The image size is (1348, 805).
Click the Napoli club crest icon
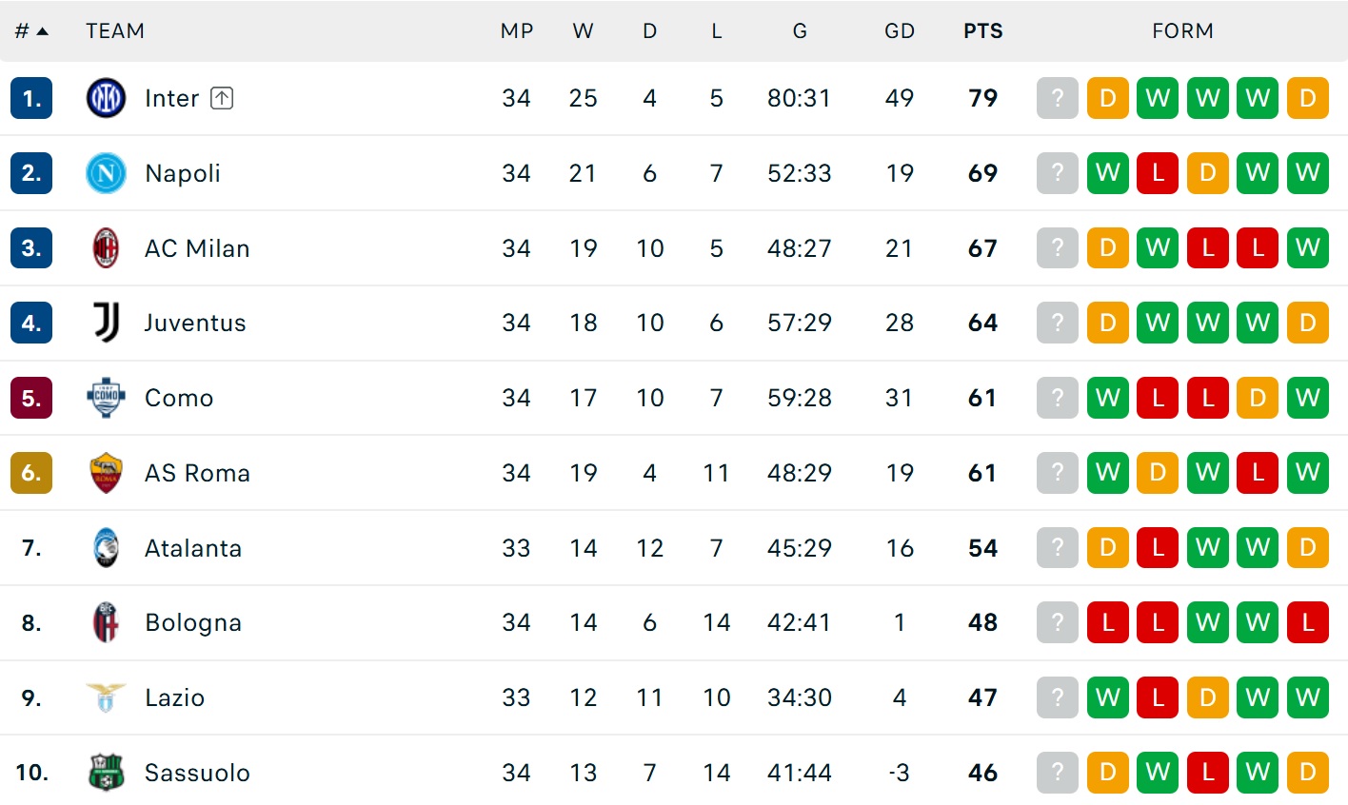tap(106, 173)
